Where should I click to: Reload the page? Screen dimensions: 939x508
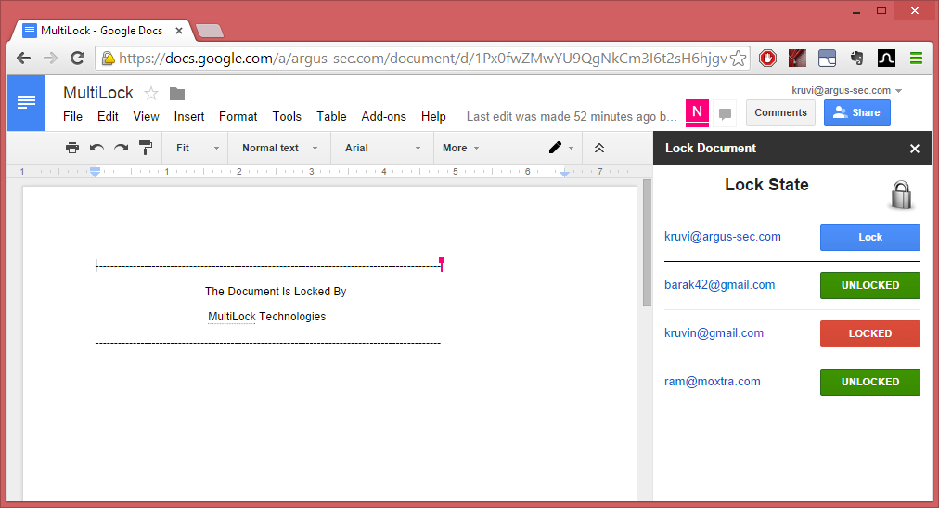(77, 59)
